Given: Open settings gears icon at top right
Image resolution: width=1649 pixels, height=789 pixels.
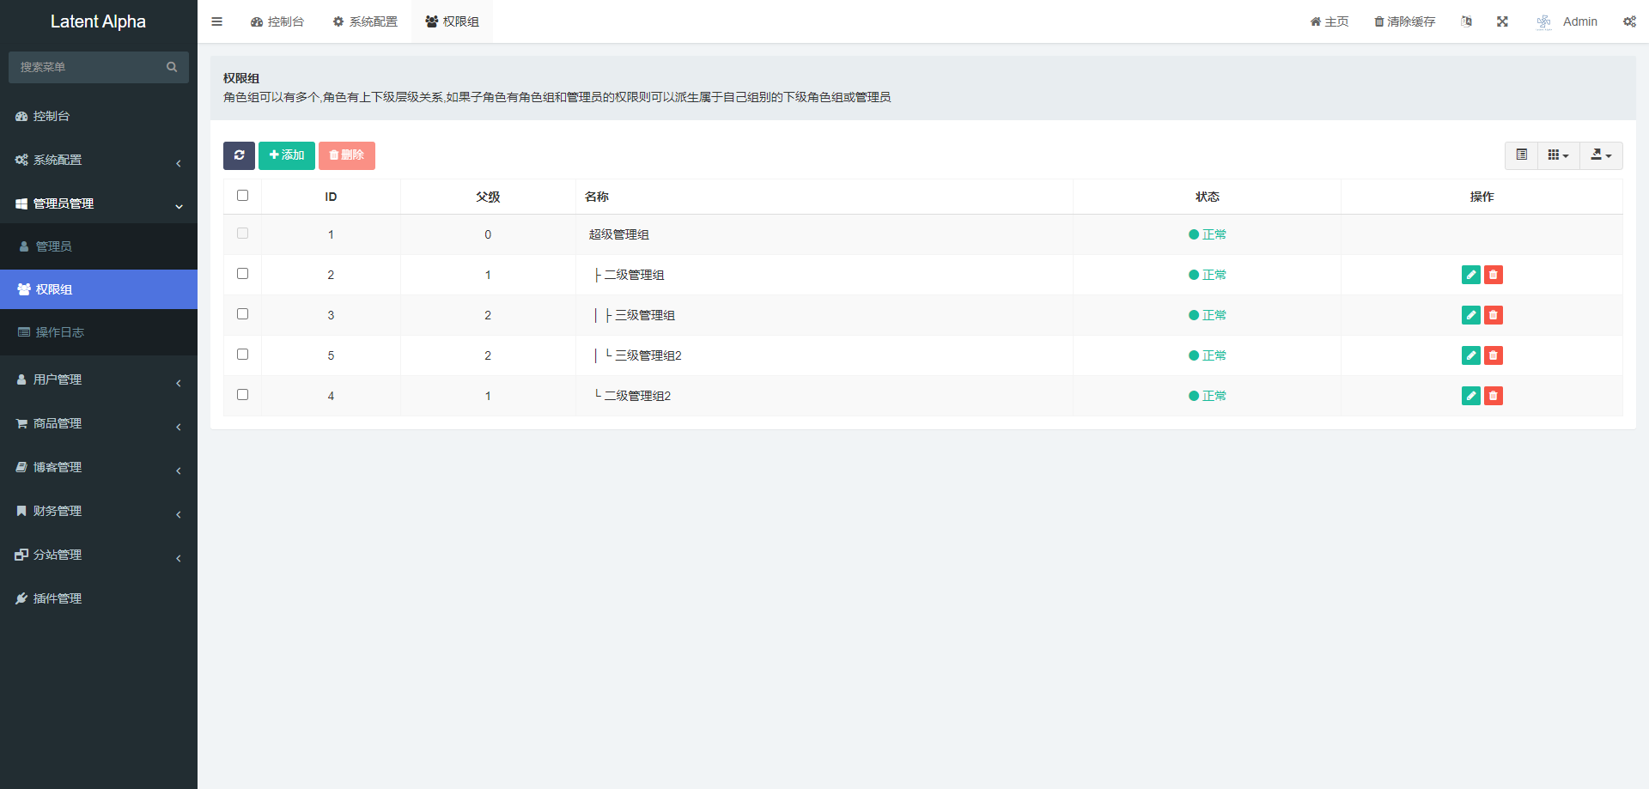Looking at the screenshot, I should click(1629, 21).
